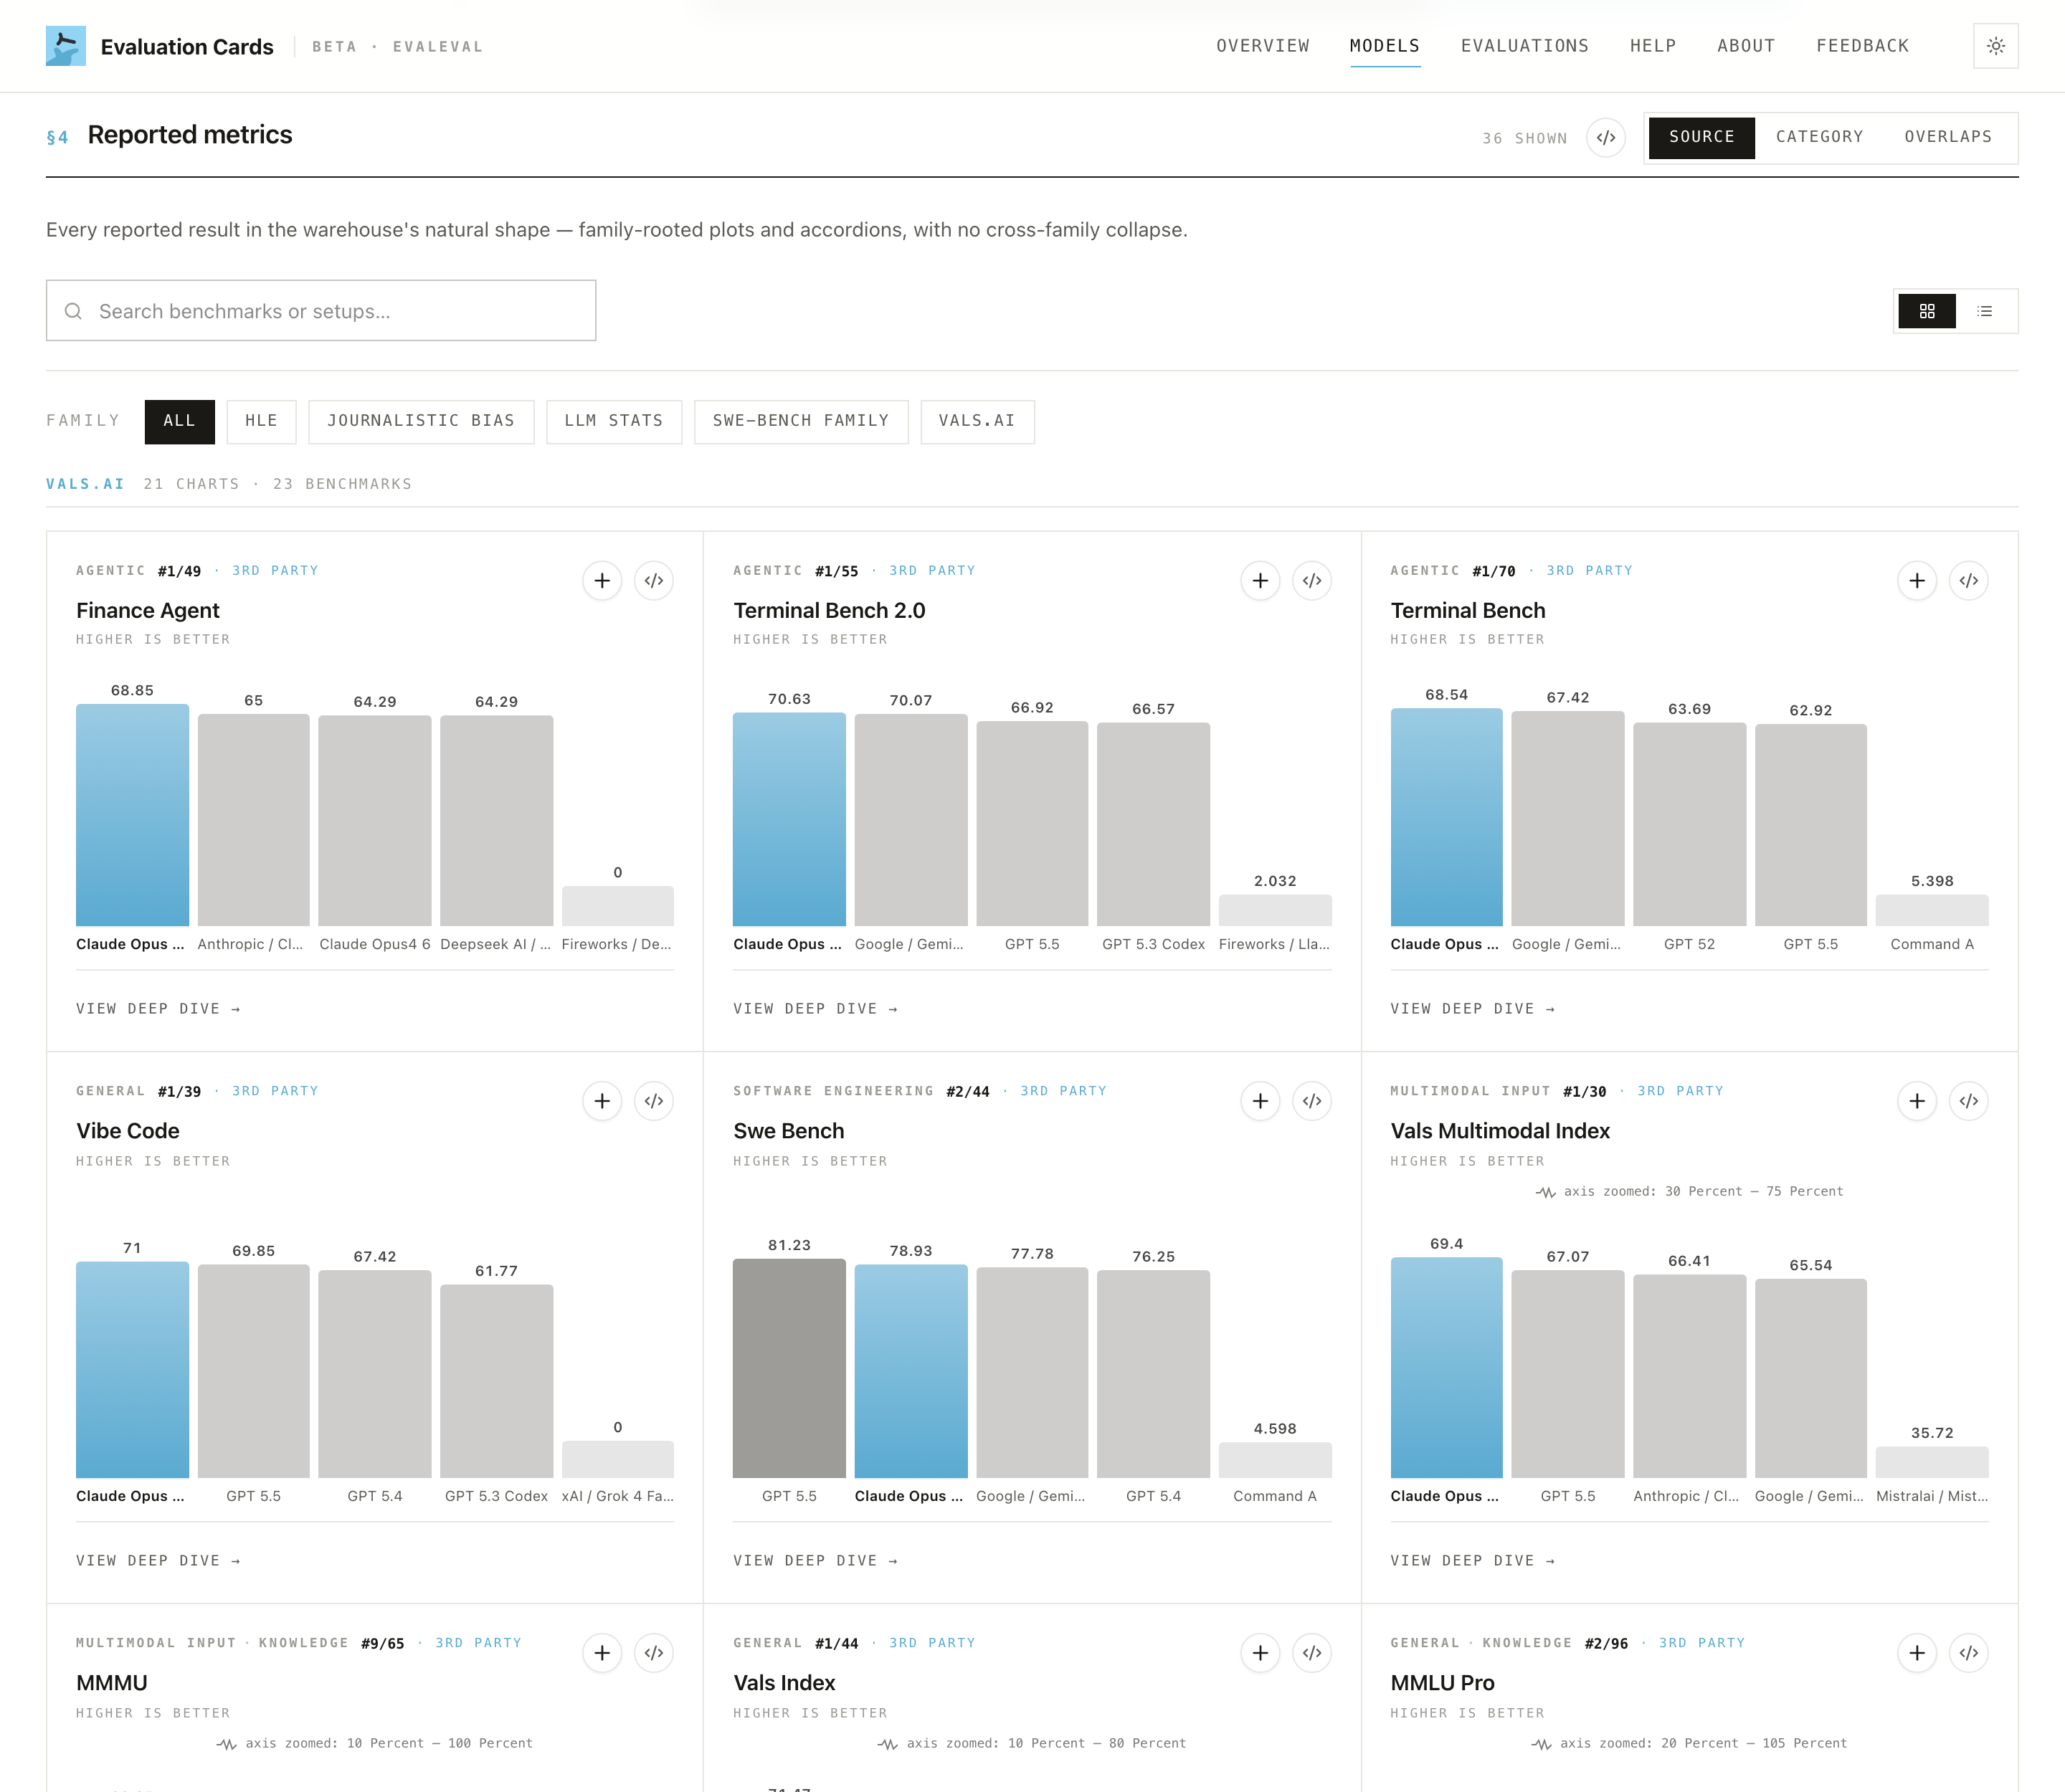This screenshot has height=1792, width=2065.
Task: Click the Vals Multimodal Index card title
Action: click(1500, 1131)
